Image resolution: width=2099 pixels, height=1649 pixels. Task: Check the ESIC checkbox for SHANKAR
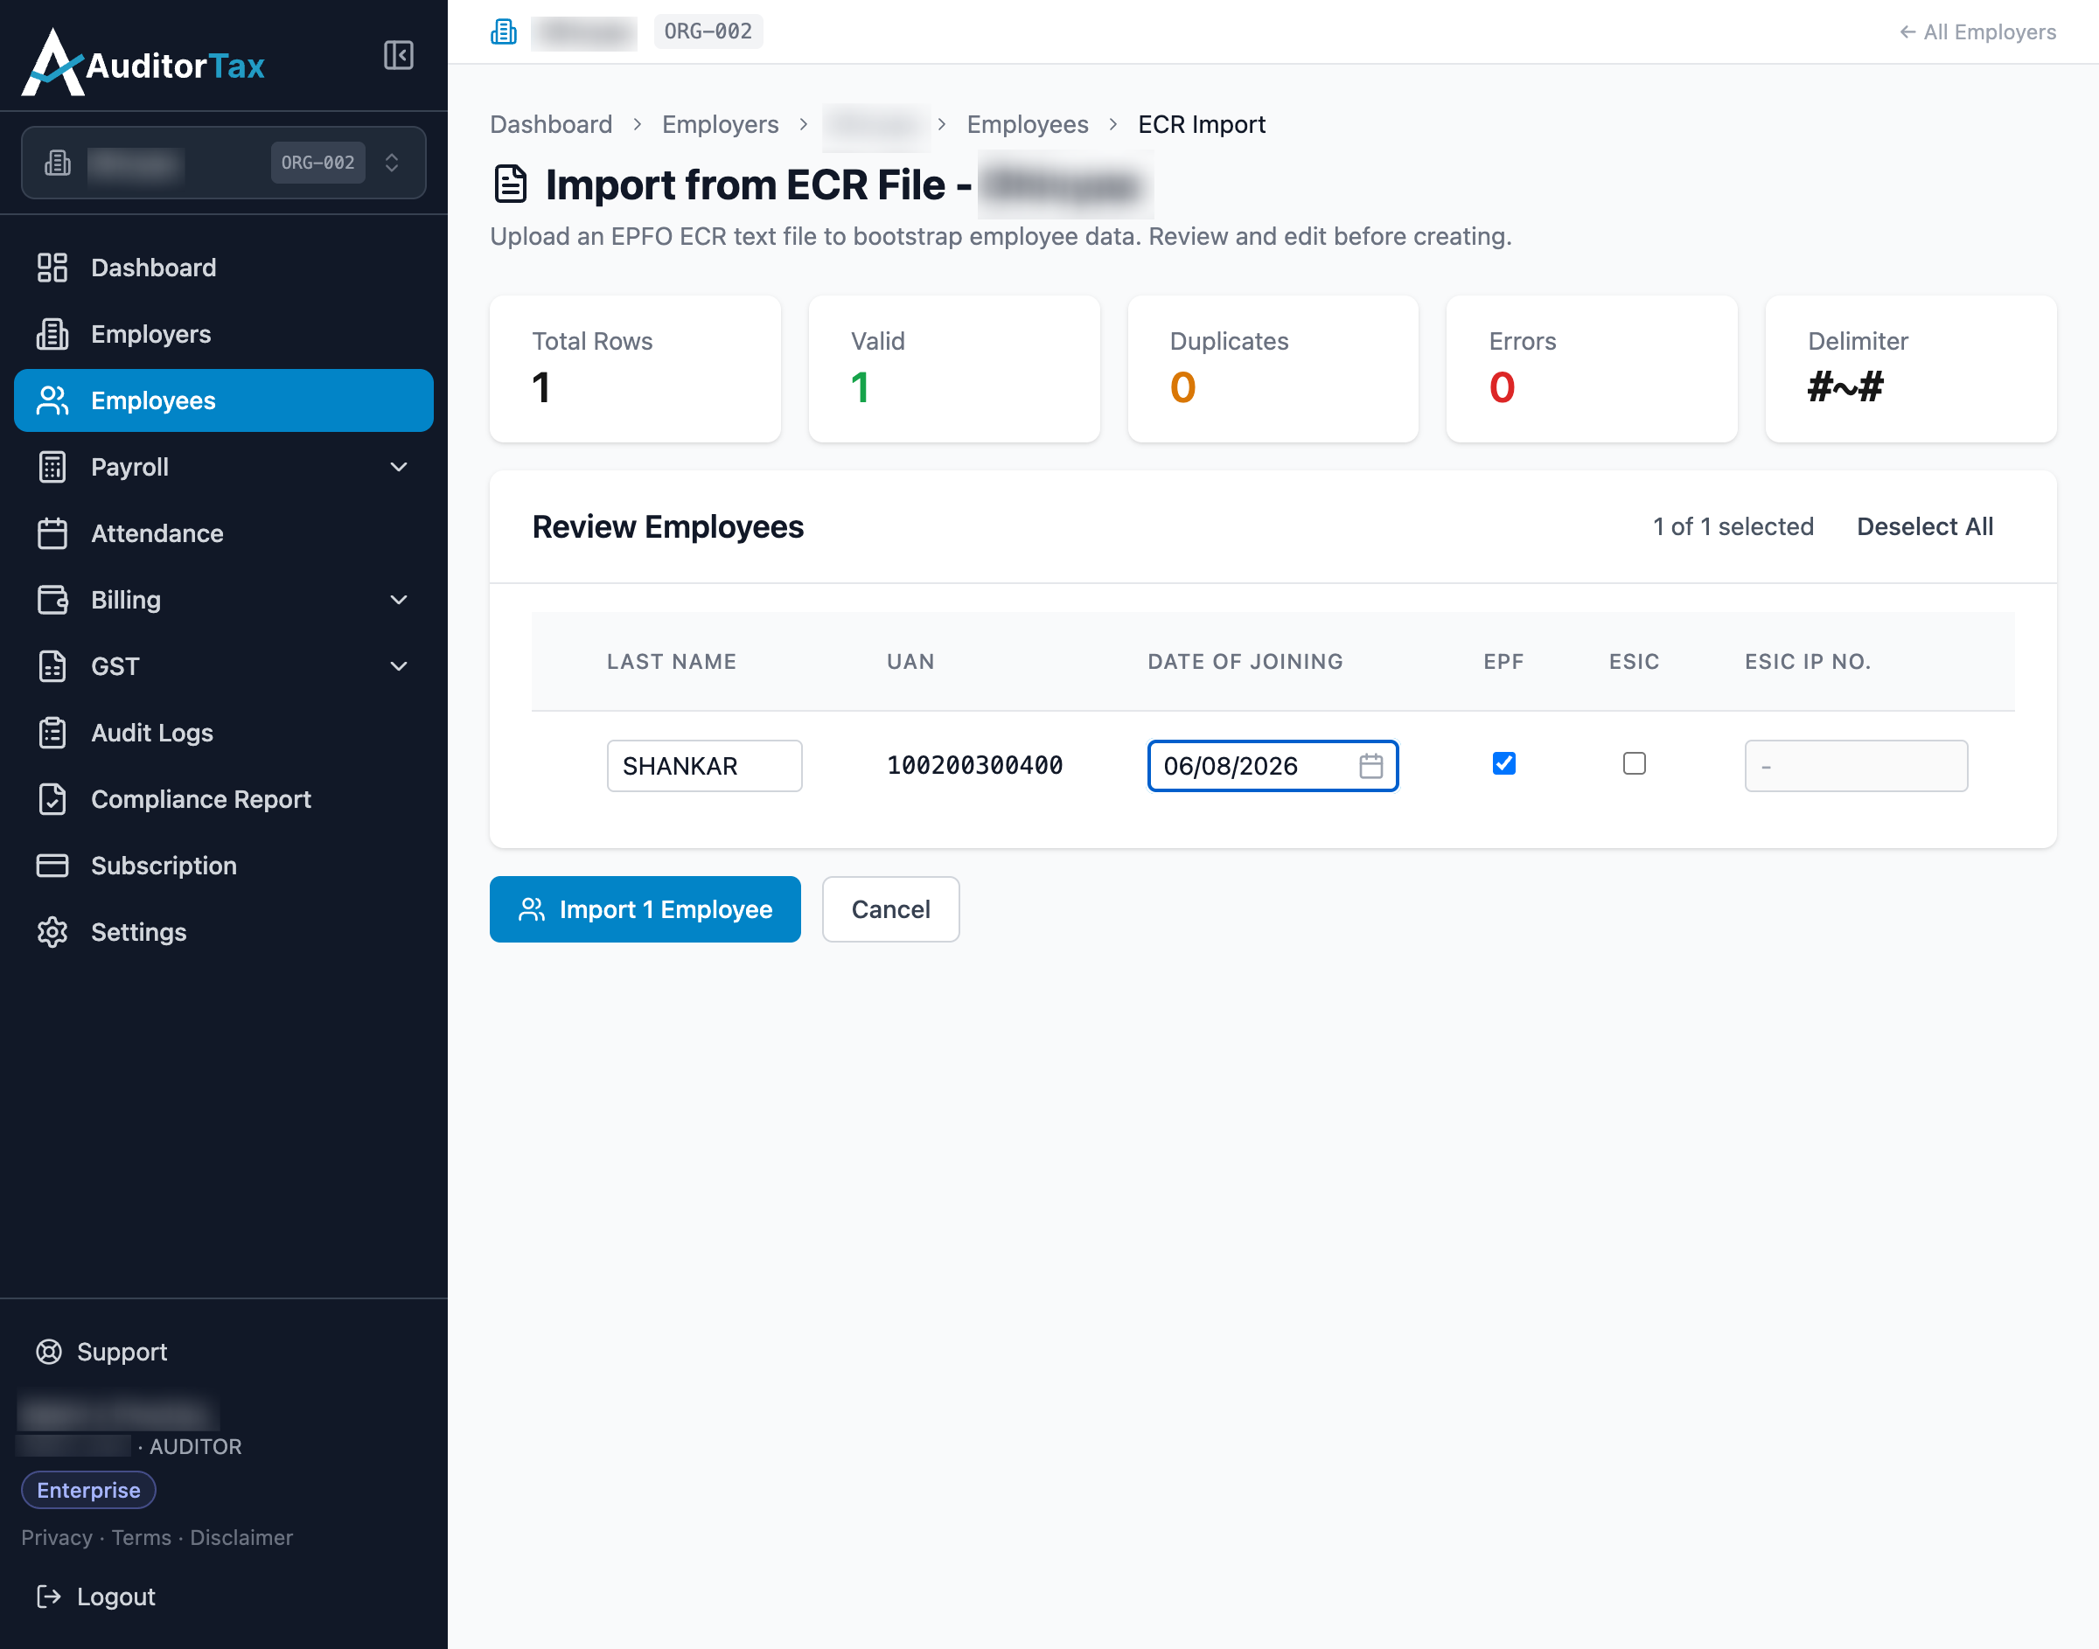(x=1634, y=763)
